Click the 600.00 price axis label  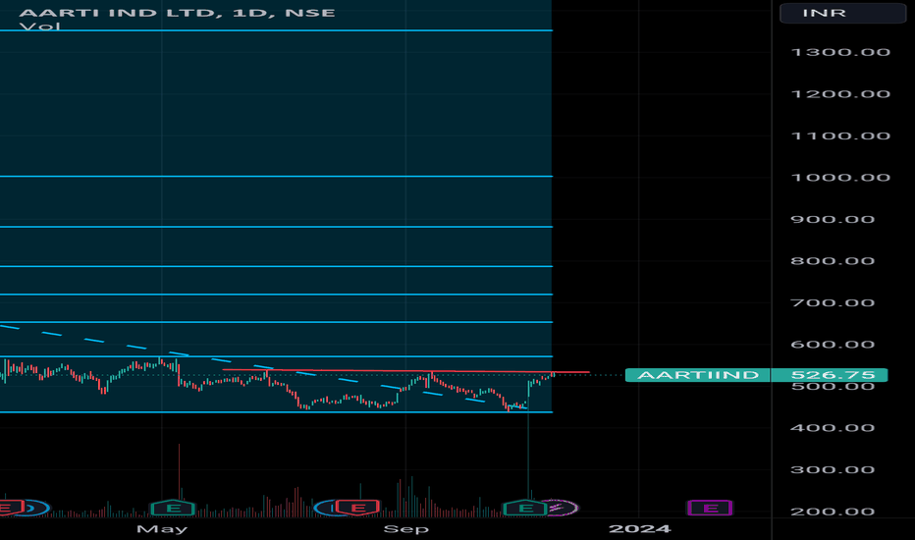(833, 345)
